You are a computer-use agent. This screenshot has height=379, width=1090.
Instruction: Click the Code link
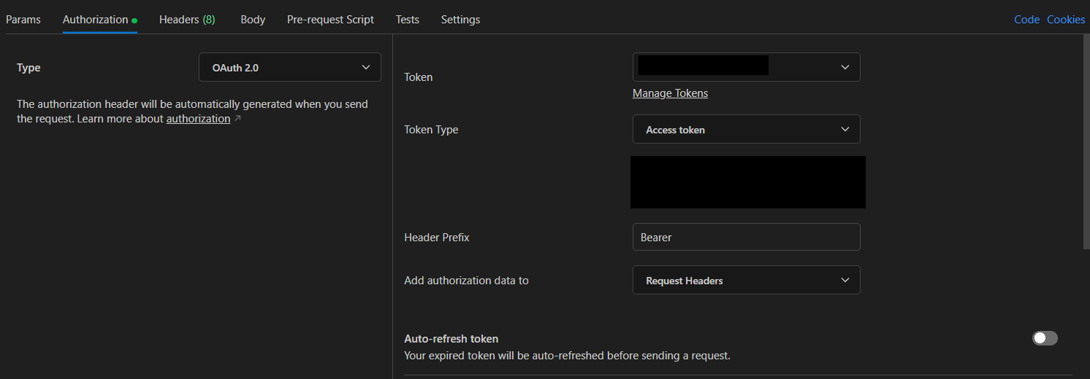1026,20
